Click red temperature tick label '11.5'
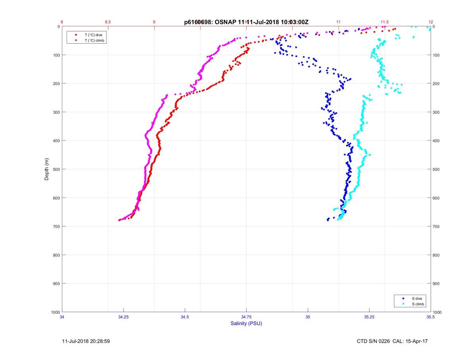 (x=384, y=22)
